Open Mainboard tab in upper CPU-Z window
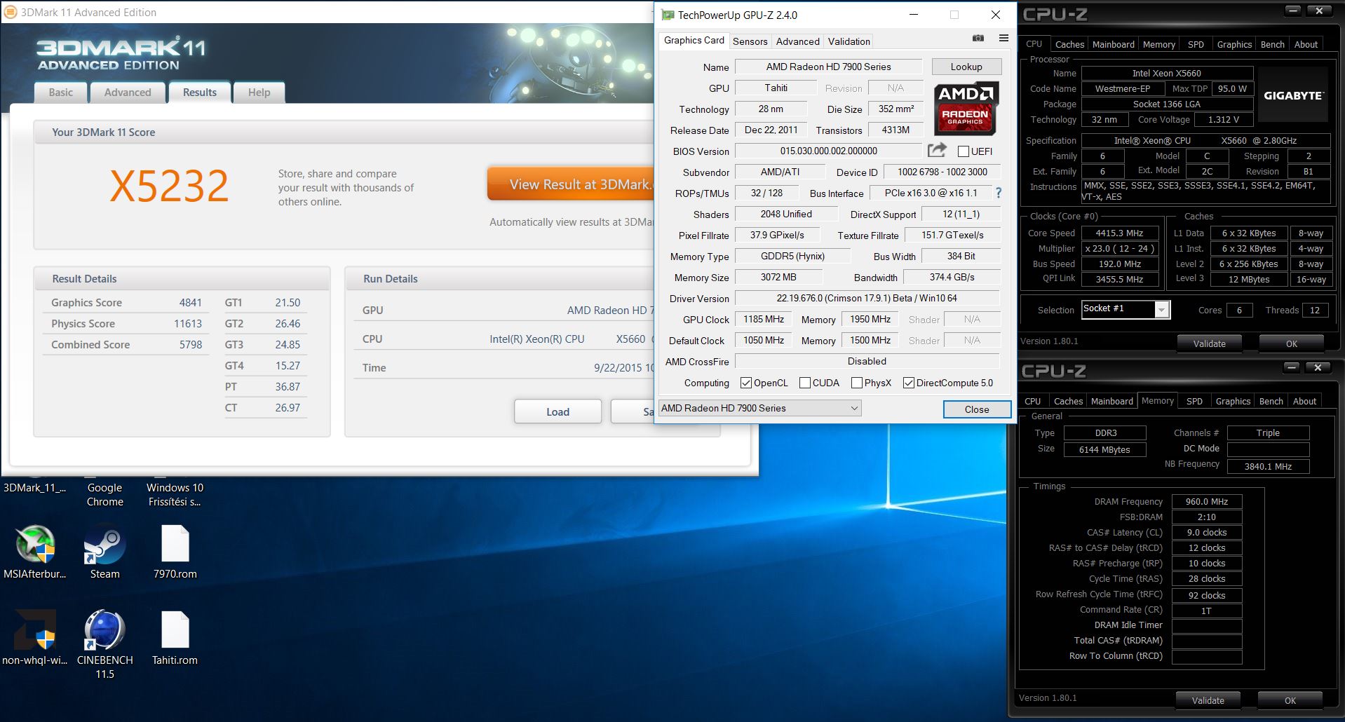 1113,44
